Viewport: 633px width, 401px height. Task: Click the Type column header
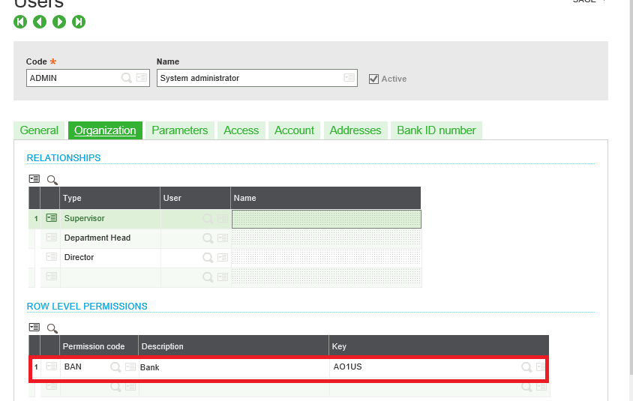coord(109,198)
